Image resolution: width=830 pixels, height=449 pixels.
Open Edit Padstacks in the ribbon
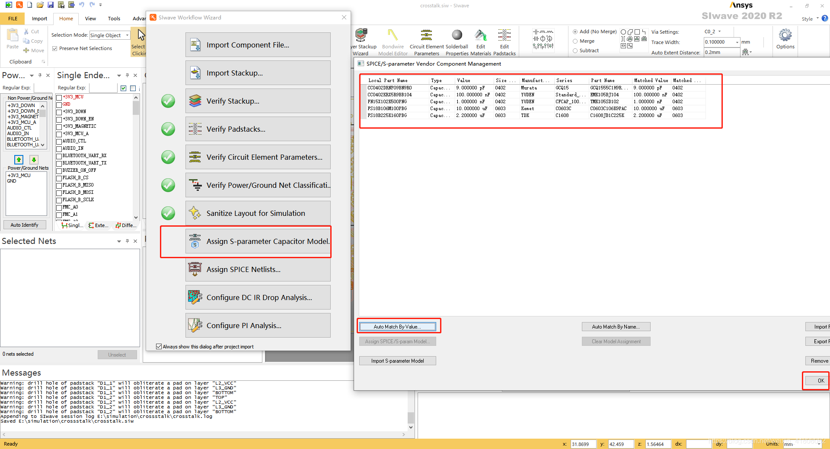click(x=504, y=42)
